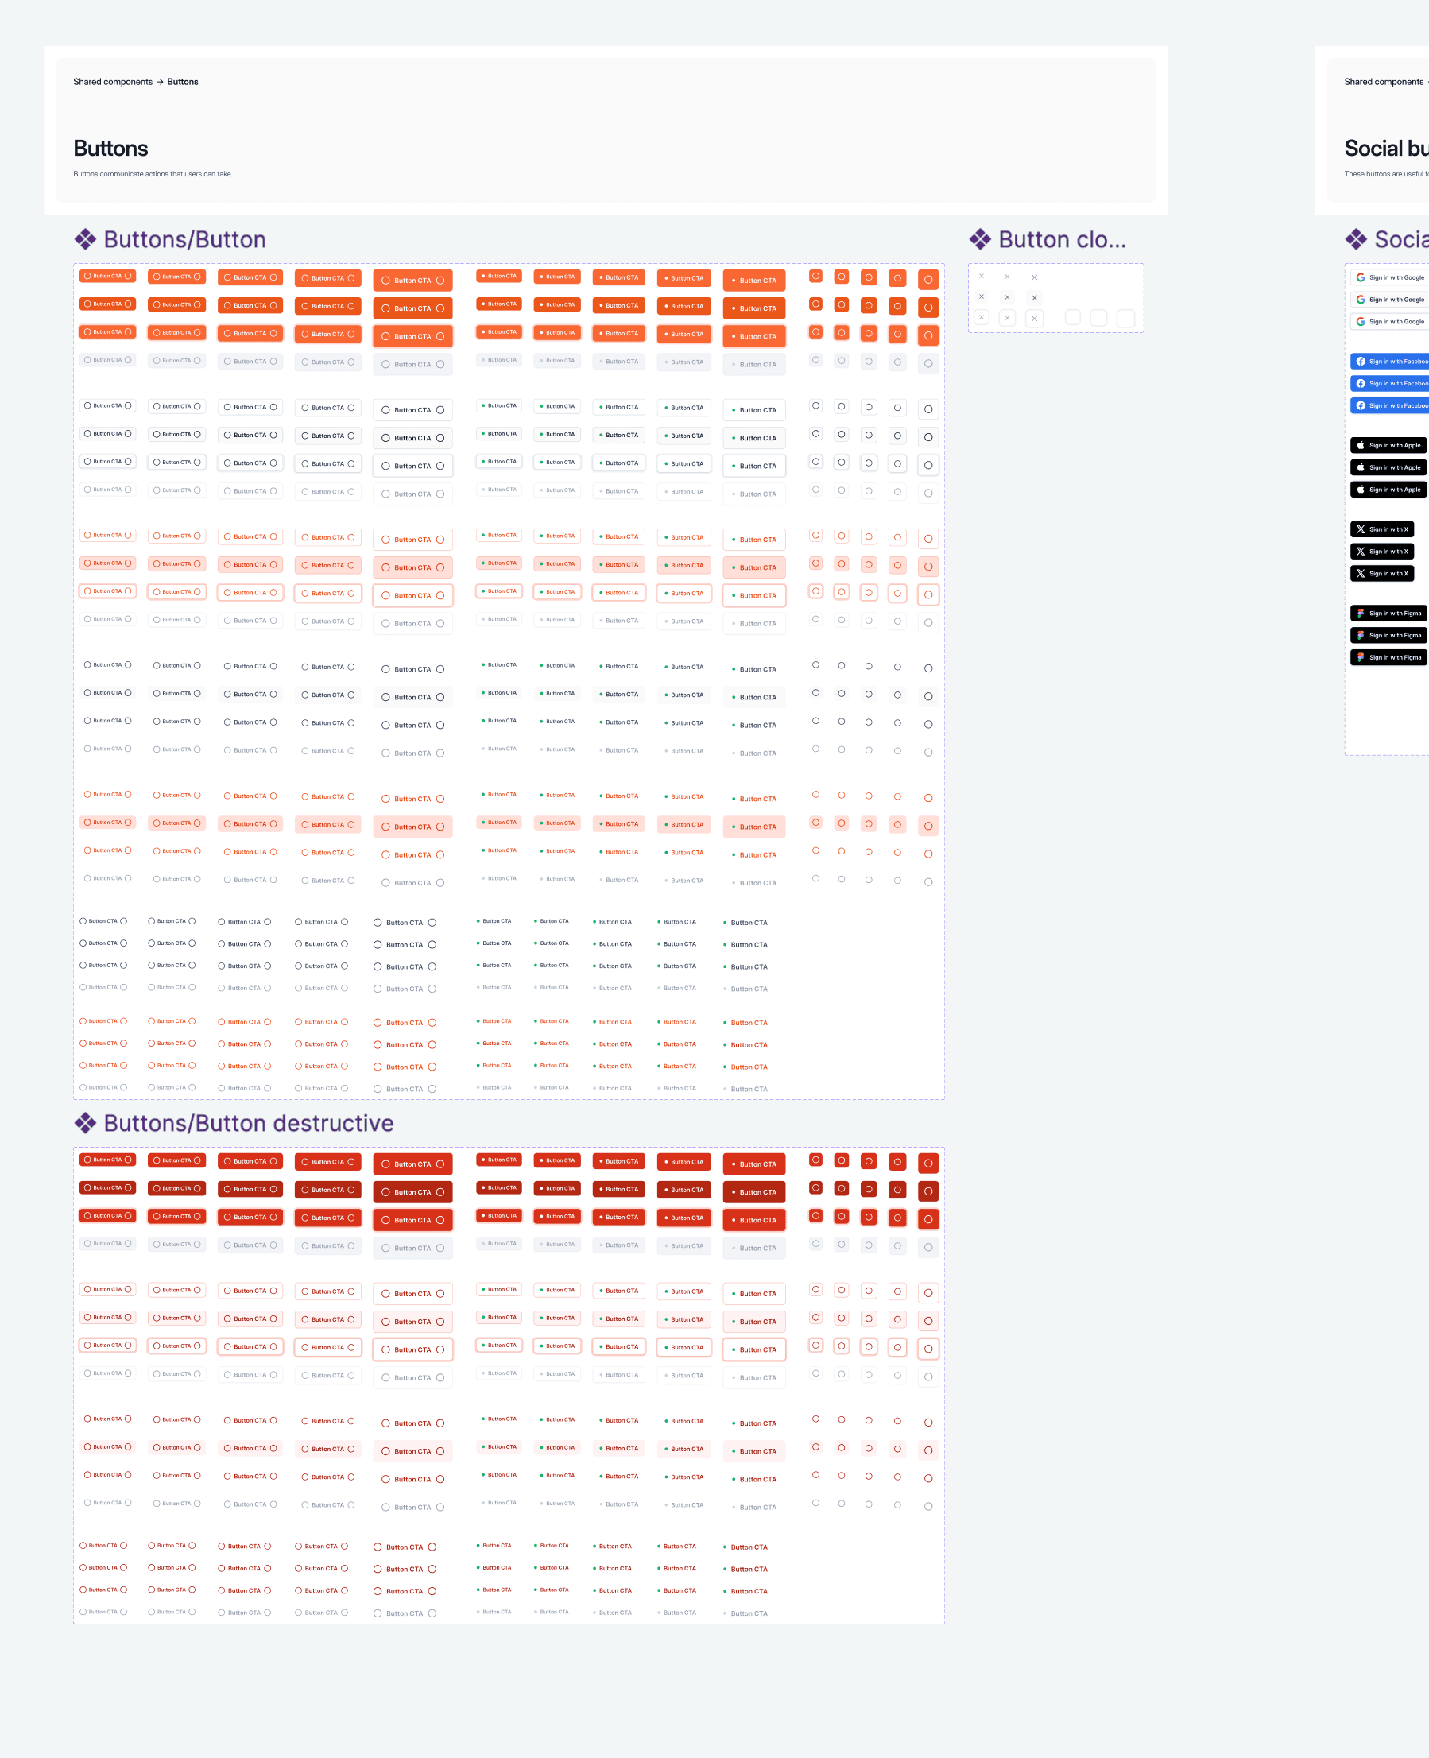Select the large Buttons page heading
This screenshot has width=1429, height=1758.
pos(110,148)
